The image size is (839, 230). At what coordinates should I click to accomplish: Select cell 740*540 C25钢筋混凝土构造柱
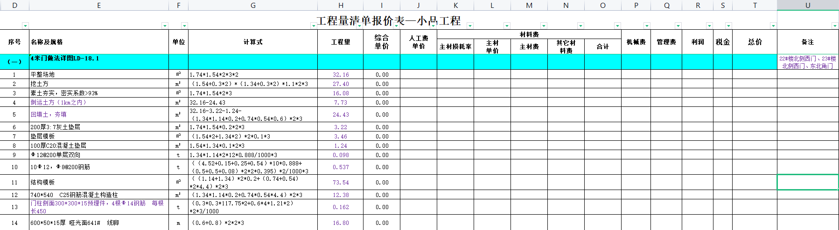pos(99,195)
